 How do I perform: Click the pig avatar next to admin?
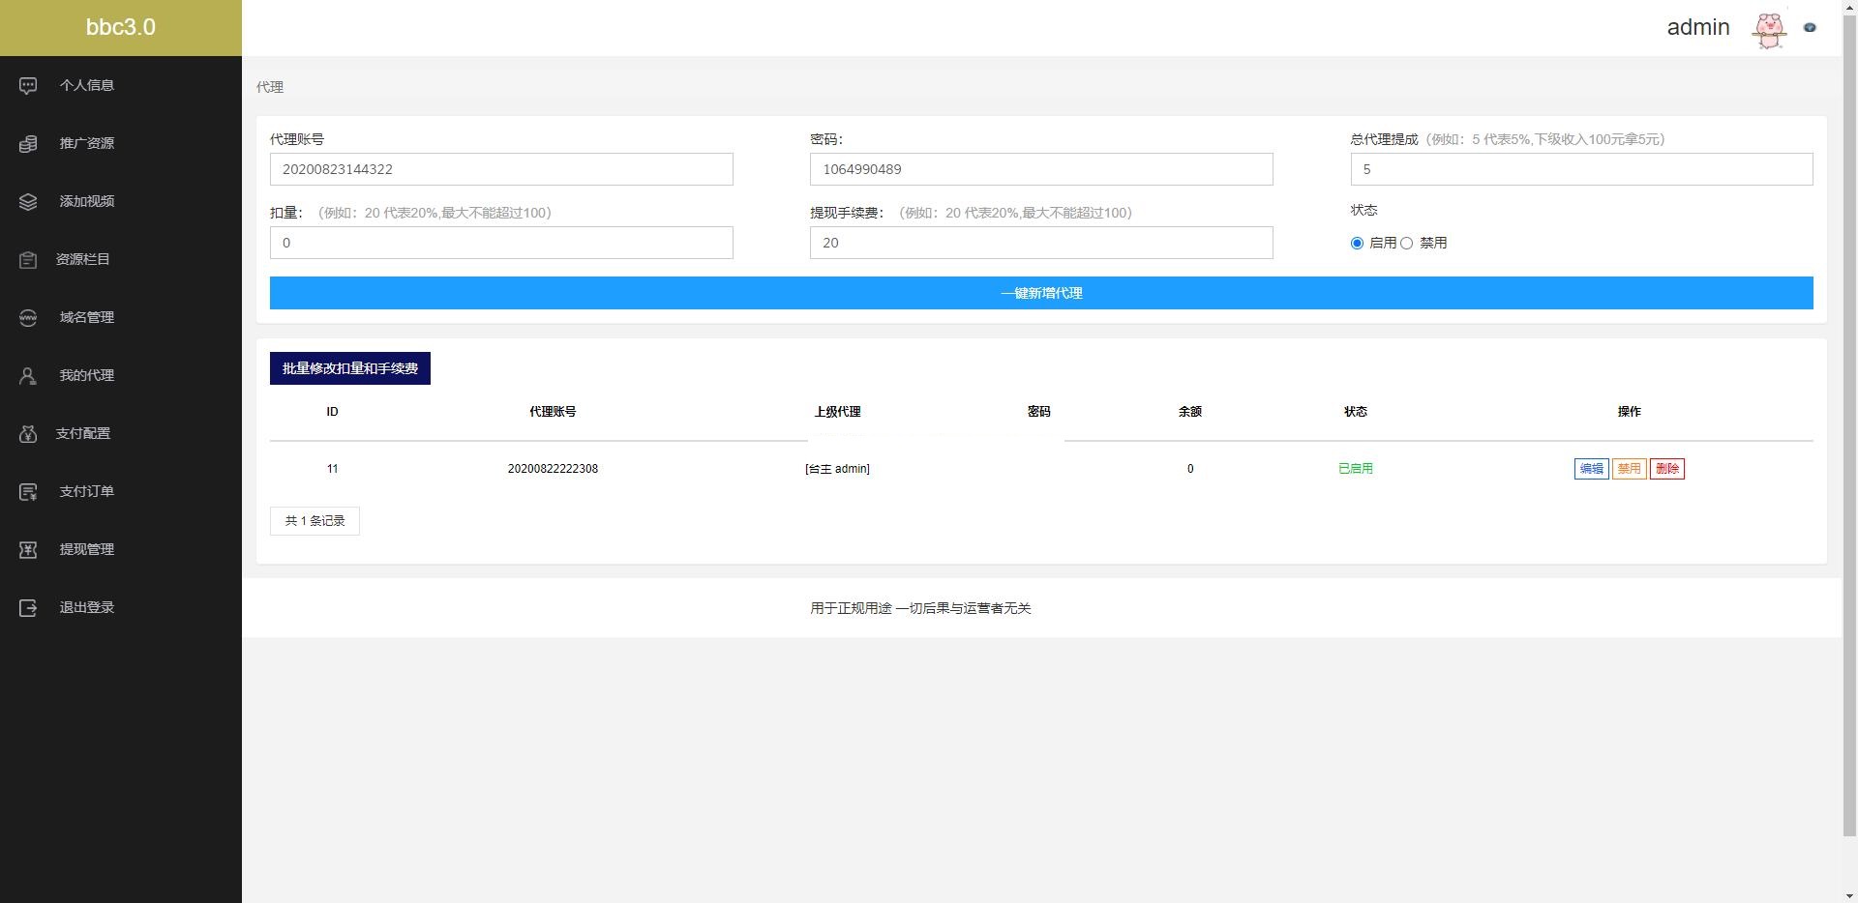point(1769,30)
